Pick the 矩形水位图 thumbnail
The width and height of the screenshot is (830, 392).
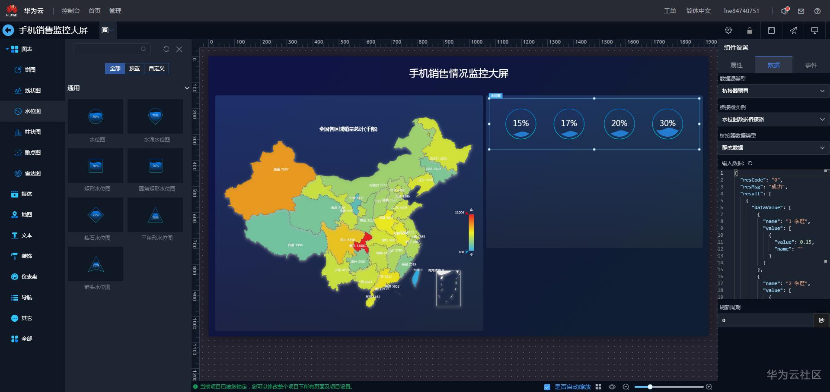(x=96, y=166)
